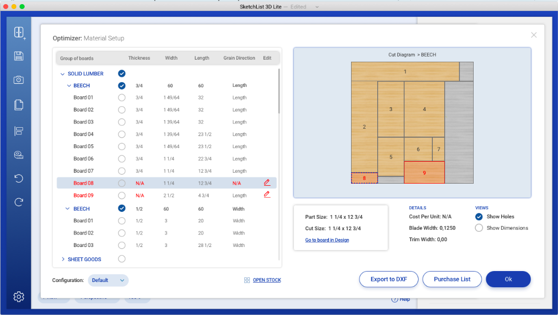558x315 pixels.
Task: Select Board 05 row label
Action: click(83, 147)
